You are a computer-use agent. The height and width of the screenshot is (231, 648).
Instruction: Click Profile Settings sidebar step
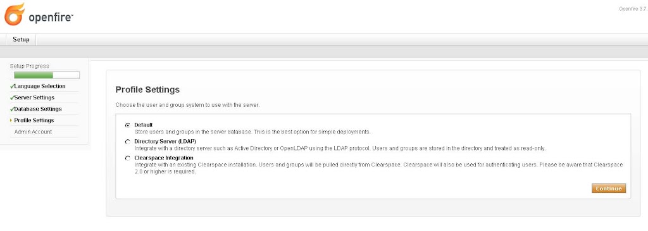point(34,120)
